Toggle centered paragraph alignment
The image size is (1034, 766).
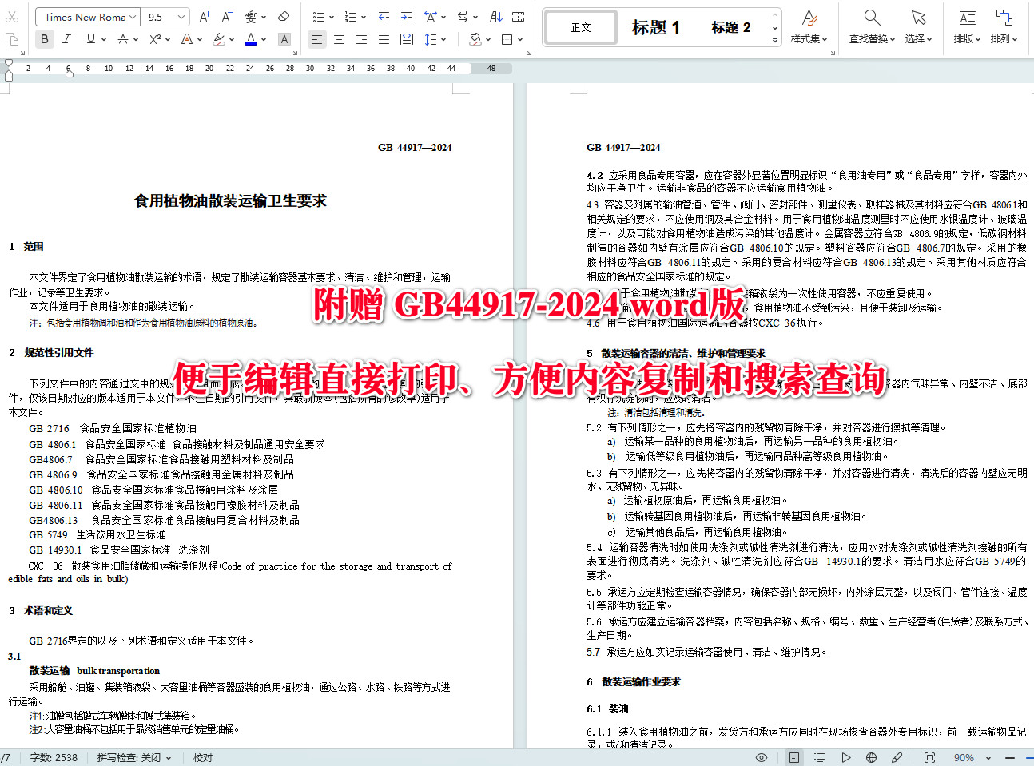tap(340, 38)
